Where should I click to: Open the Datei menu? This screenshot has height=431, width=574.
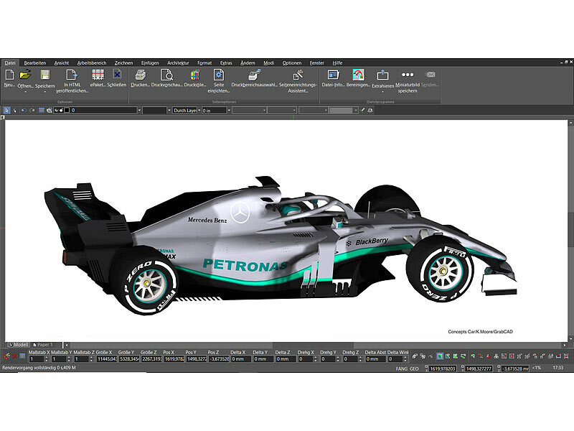pos(10,63)
